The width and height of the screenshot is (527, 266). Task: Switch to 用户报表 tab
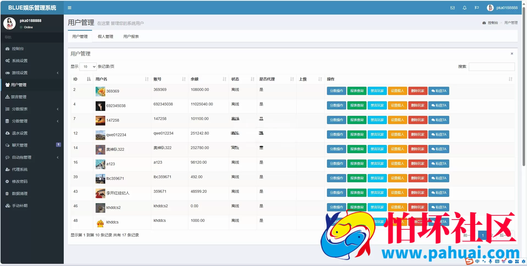[x=131, y=37]
